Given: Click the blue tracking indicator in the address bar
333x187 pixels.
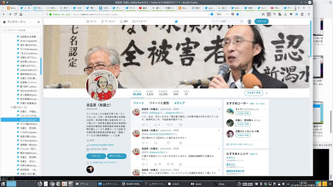Looking at the screenshot, I should tap(212, 14).
